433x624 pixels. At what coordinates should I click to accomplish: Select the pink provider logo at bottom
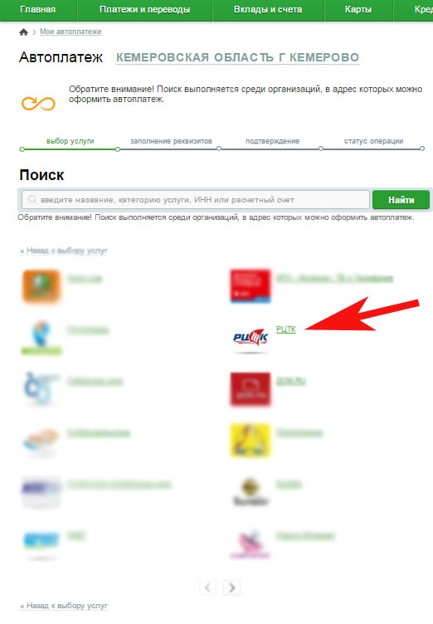pos(251,544)
